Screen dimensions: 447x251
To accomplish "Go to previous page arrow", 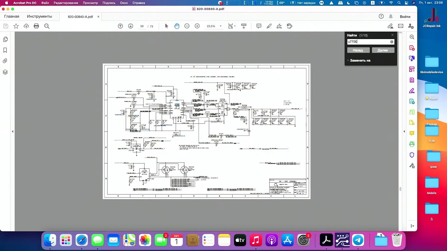I will tap(120, 26).
